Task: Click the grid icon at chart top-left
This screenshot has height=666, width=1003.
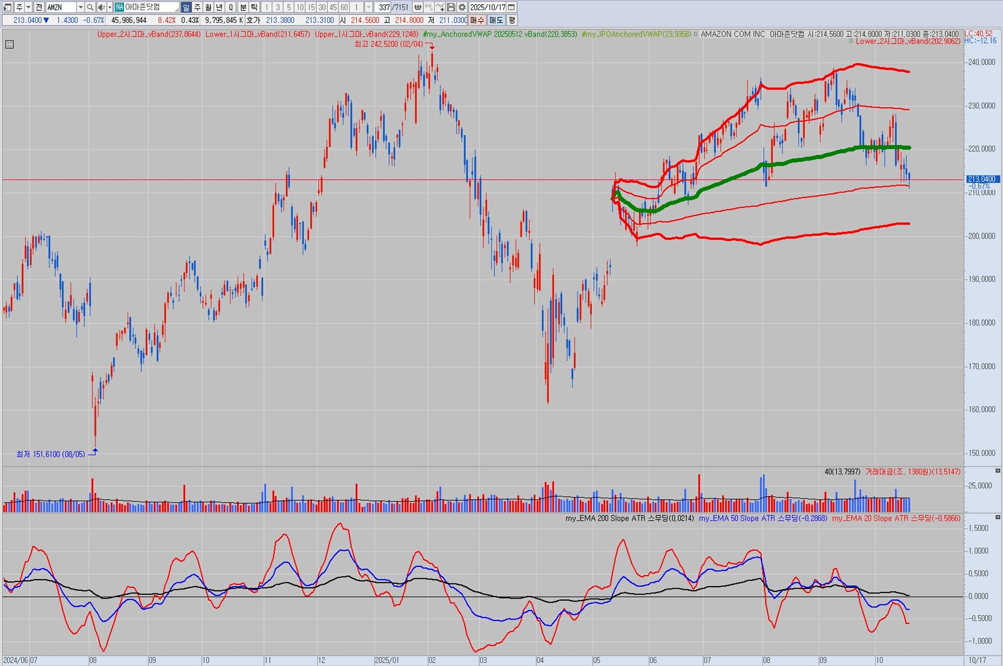Action: pyautogui.click(x=9, y=44)
